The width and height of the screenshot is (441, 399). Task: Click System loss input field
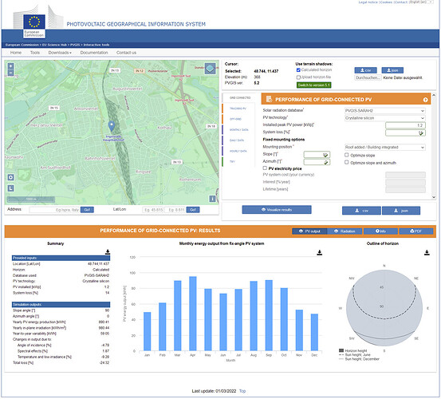pyautogui.click(x=405, y=132)
